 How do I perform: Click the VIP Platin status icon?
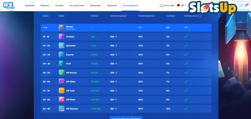click(x=61, y=99)
